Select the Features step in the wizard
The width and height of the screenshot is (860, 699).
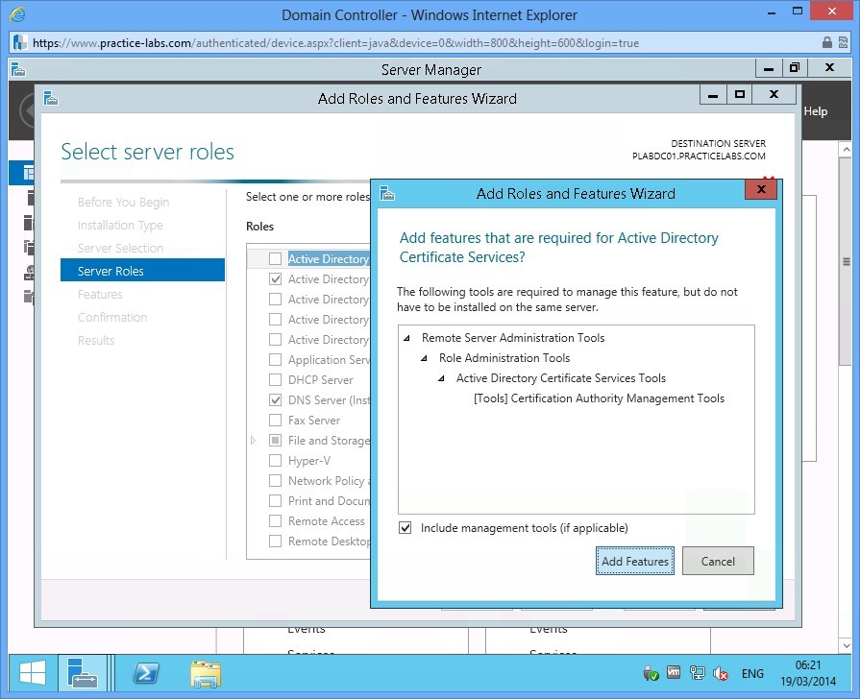pos(100,294)
